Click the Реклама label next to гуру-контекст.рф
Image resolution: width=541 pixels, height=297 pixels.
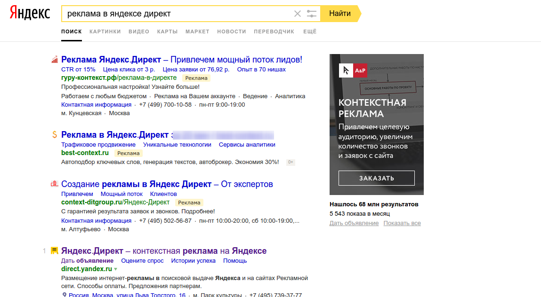coord(196,78)
